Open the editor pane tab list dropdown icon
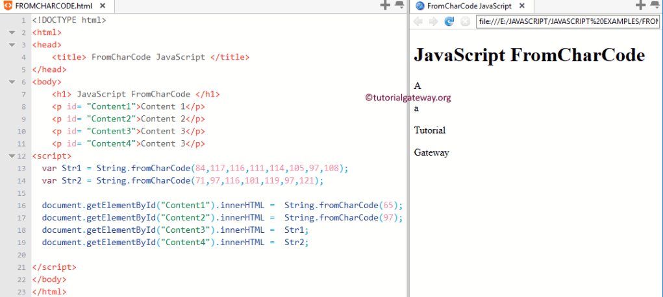Screen dimensions: 663x297 tap(399, 5)
